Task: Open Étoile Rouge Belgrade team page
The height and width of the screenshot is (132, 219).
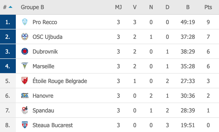Action: point(60,81)
